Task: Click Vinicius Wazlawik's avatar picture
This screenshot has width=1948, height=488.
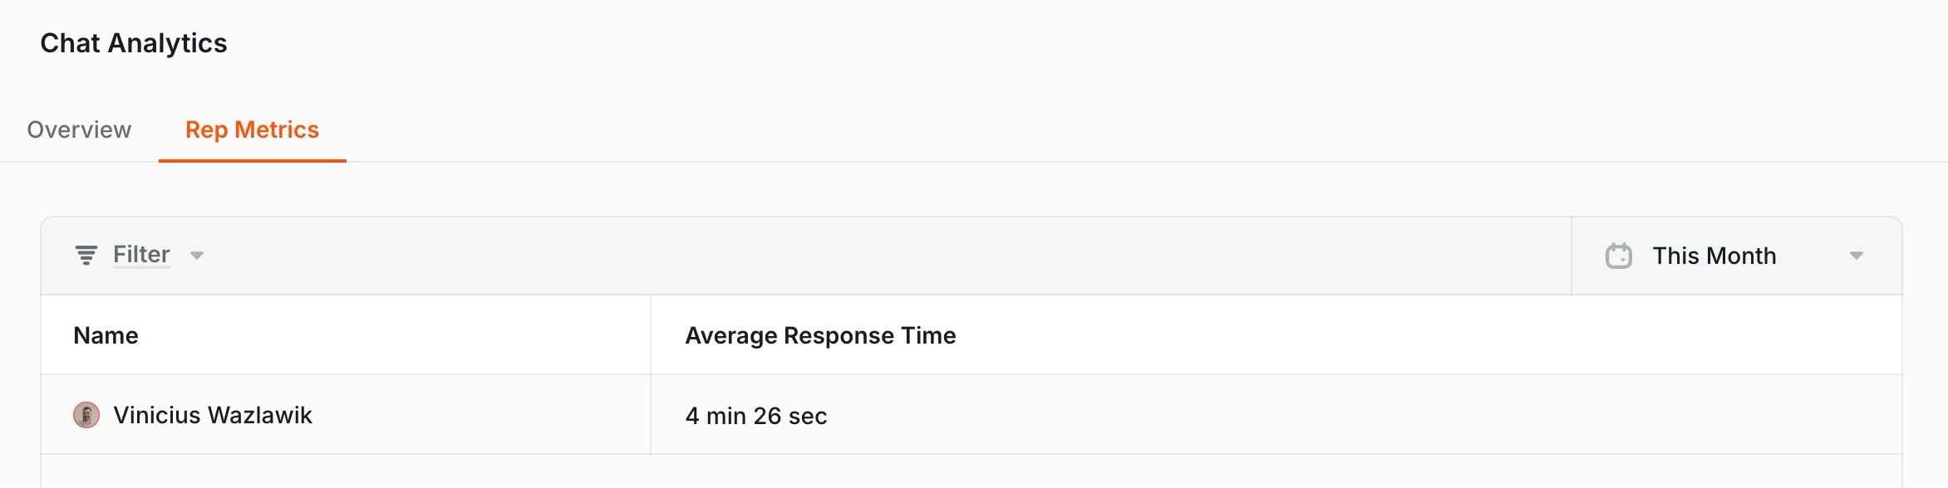Action: [86, 415]
